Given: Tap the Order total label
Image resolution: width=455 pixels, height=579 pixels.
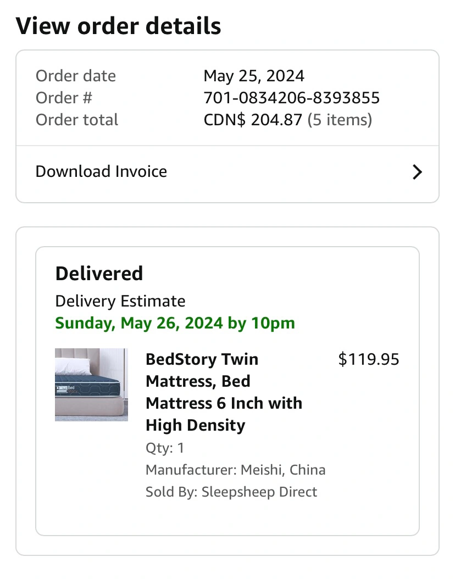Looking at the screenshot, I should point(77,120).
